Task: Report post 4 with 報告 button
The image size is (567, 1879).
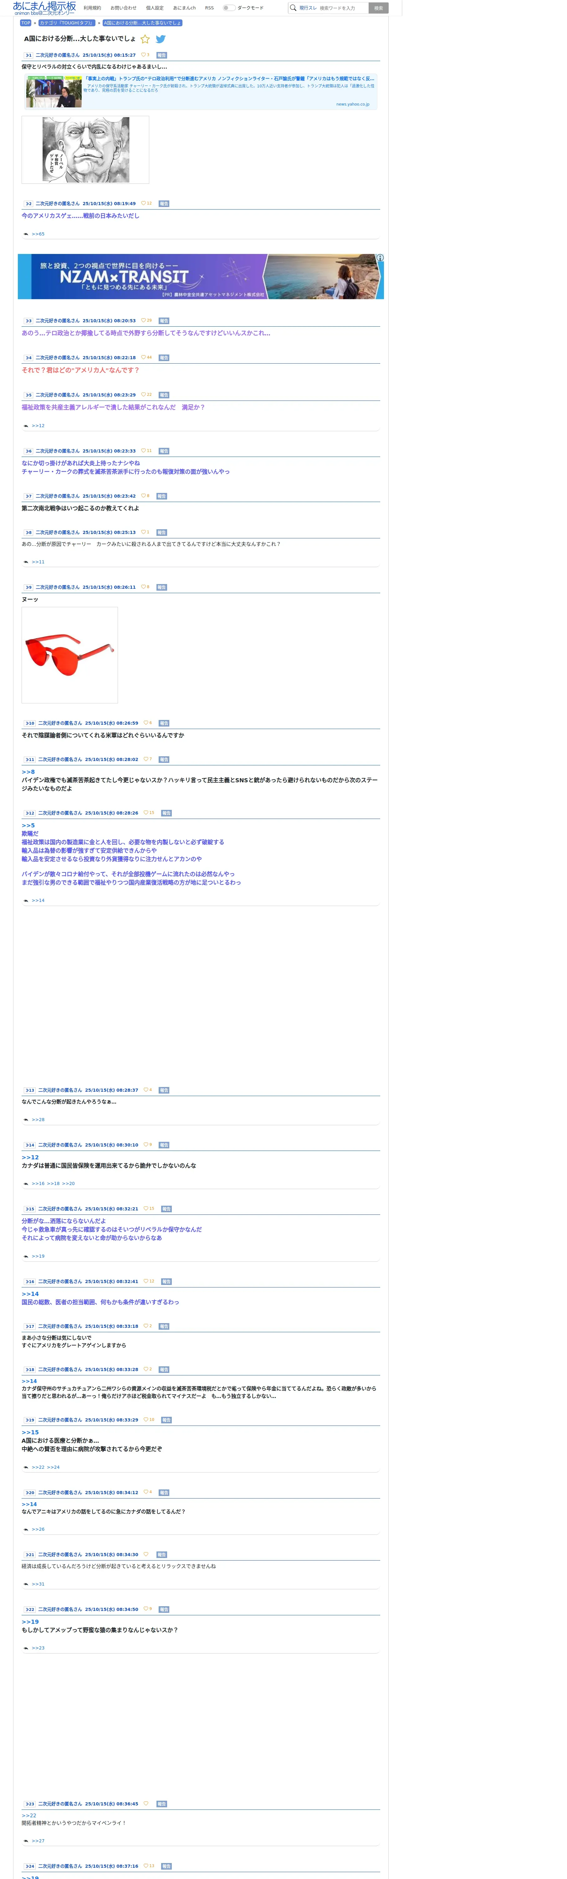Action: 164,358
